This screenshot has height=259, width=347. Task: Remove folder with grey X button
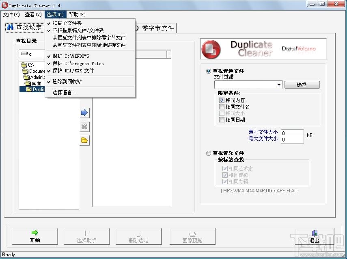pyautogui.click(x=84, y=127)
